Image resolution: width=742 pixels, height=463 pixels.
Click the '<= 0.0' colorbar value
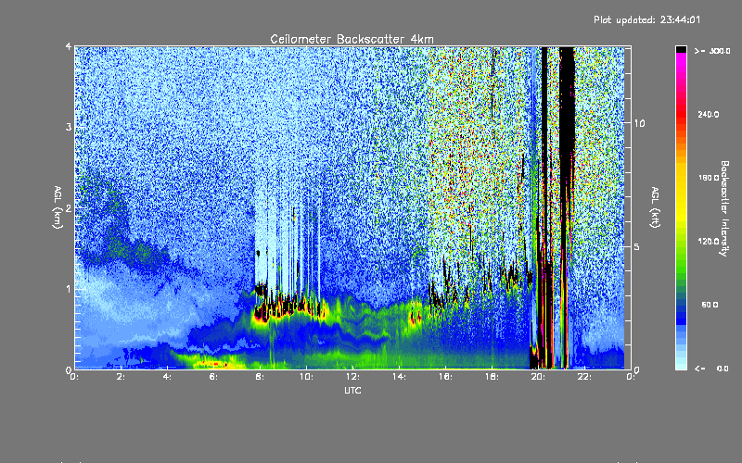pos(711,369)
